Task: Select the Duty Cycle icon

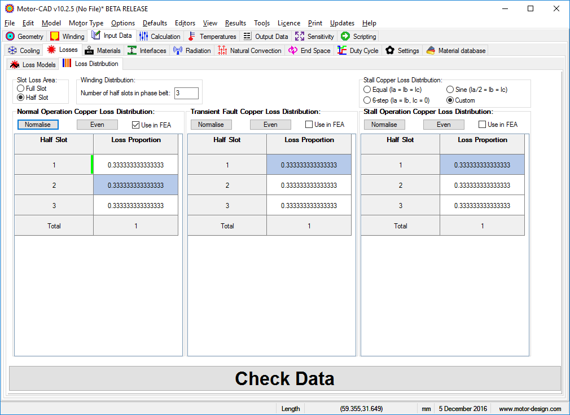Action: click(x=341, y=51)
